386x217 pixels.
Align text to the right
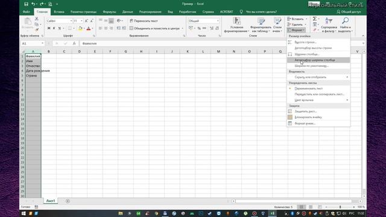111,28
